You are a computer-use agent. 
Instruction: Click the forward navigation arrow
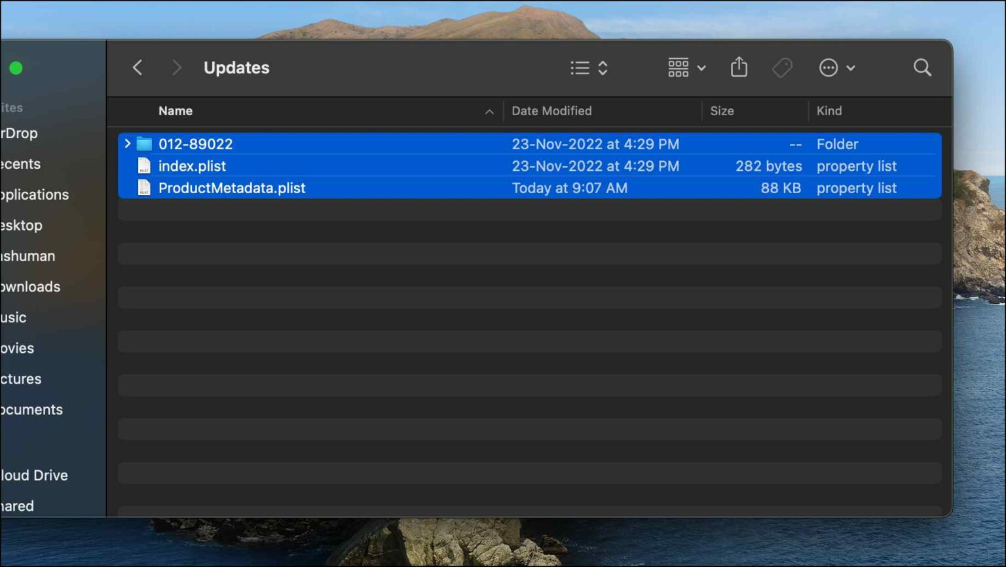176,67
